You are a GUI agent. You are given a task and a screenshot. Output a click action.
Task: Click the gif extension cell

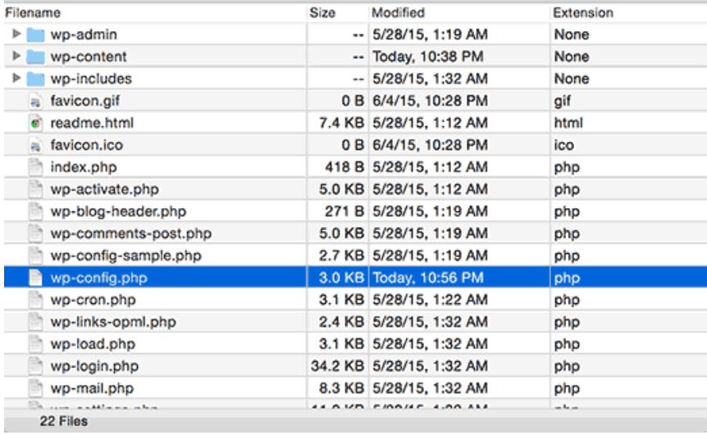(x=563, y=101)
